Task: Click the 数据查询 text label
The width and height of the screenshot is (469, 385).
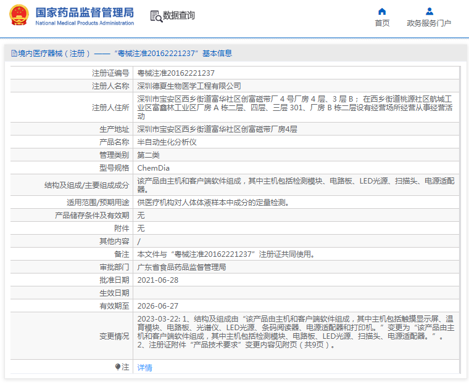Action: pyautogui.click(x=179, y=16)
